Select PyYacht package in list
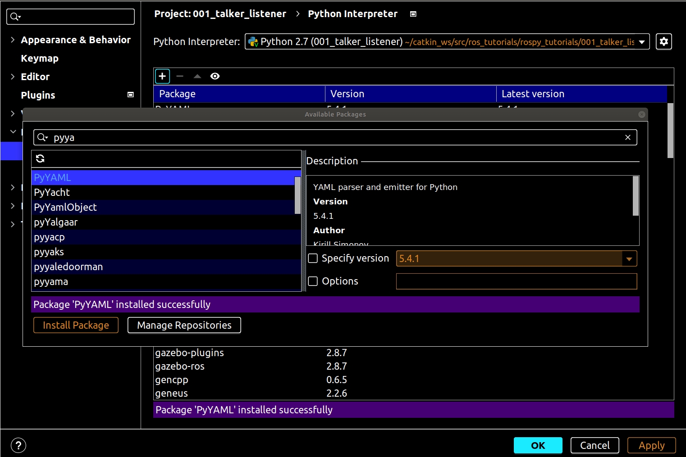The height and width of the screenshot is (457, 686). point(163,192)
